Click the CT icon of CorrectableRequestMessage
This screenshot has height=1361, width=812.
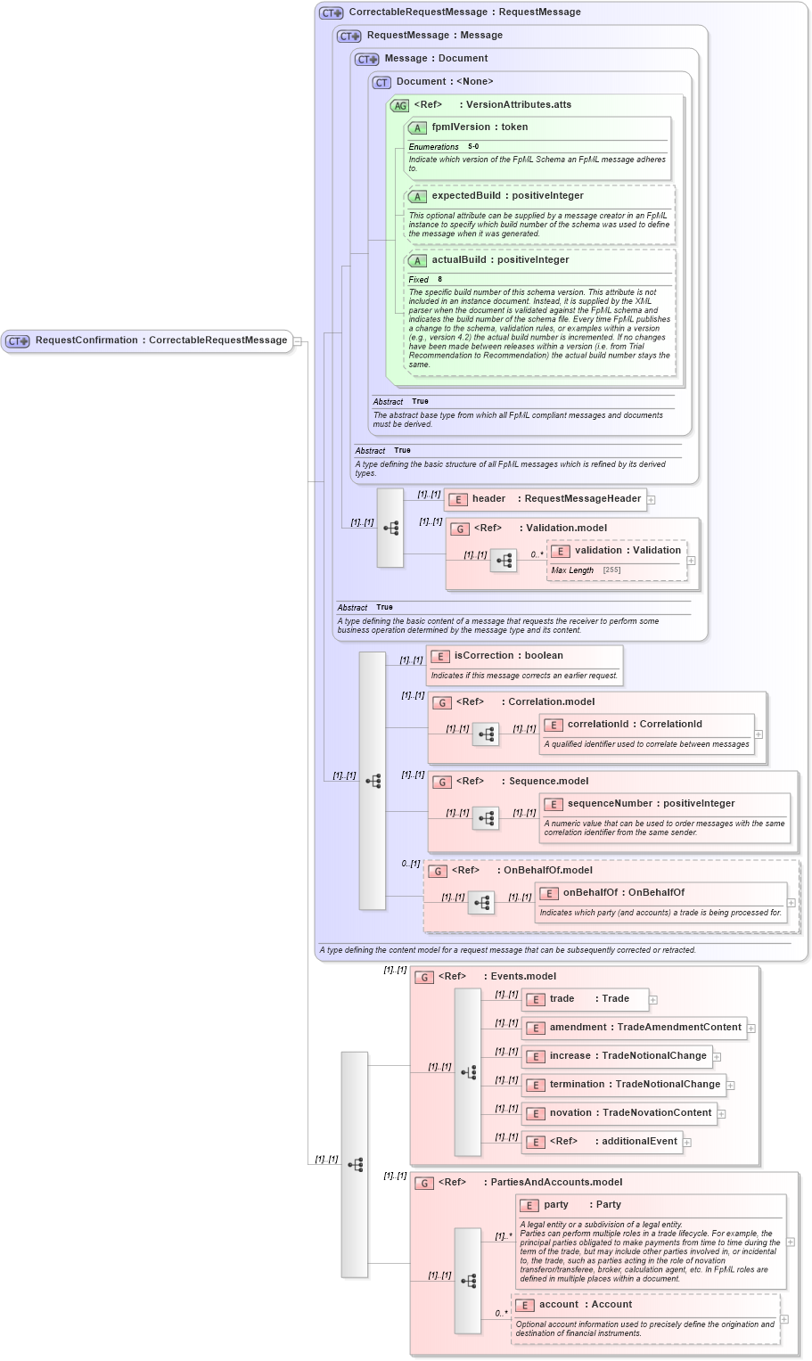click(332, 13)
